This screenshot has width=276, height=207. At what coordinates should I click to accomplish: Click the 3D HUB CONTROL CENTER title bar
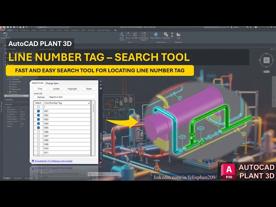pos(101,146)
